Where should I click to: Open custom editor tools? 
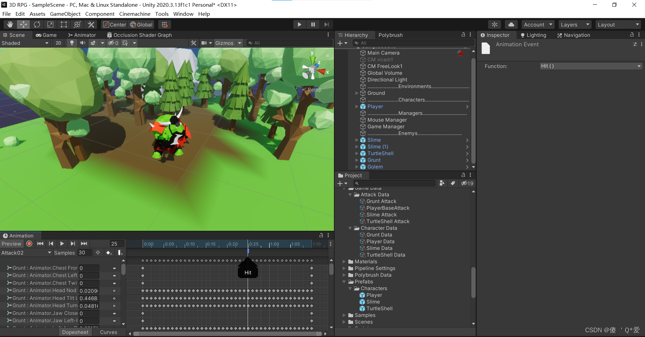coord(91,24)
